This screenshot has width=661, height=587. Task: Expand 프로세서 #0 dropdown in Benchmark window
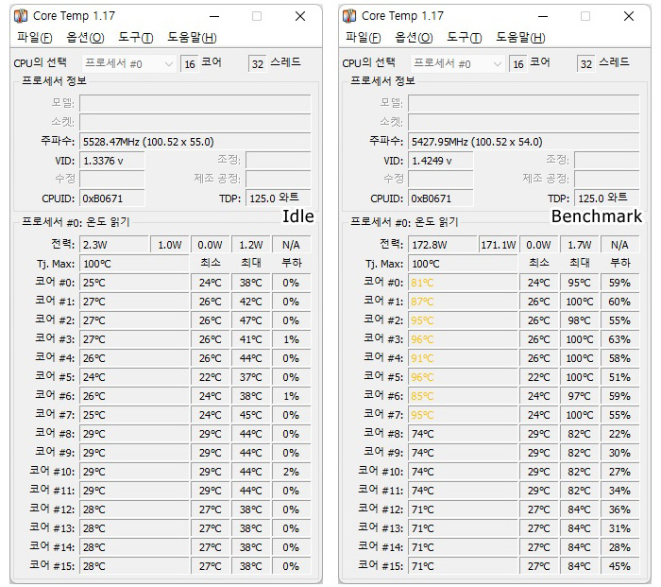[457, 63]
